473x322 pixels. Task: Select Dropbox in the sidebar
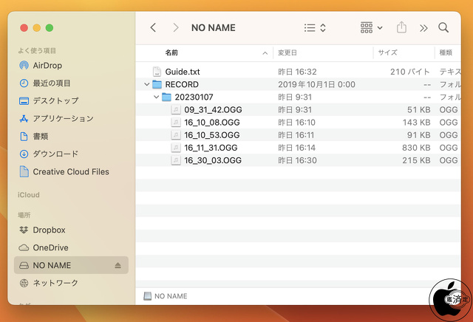pyautogui.click(x=49, y=230)
